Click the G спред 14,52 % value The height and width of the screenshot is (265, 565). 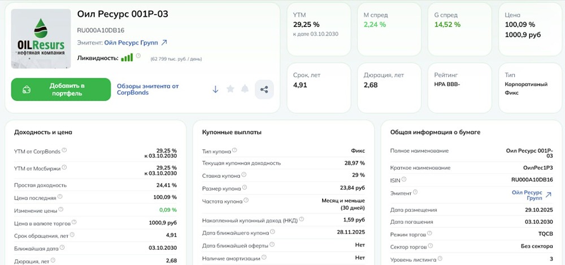tap(447, 24)
